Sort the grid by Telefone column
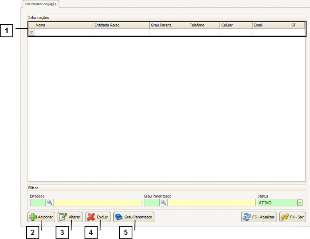 [203, 25]
